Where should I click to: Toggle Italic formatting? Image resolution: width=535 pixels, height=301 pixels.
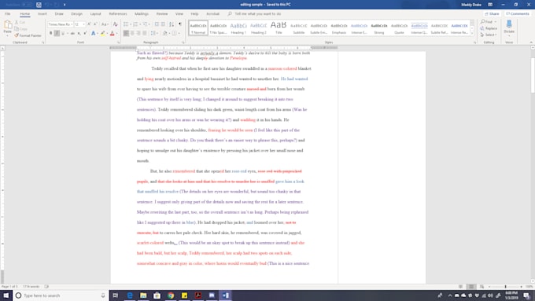[57, 33]
